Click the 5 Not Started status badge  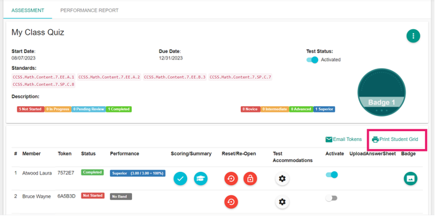(x=30, y=109)
